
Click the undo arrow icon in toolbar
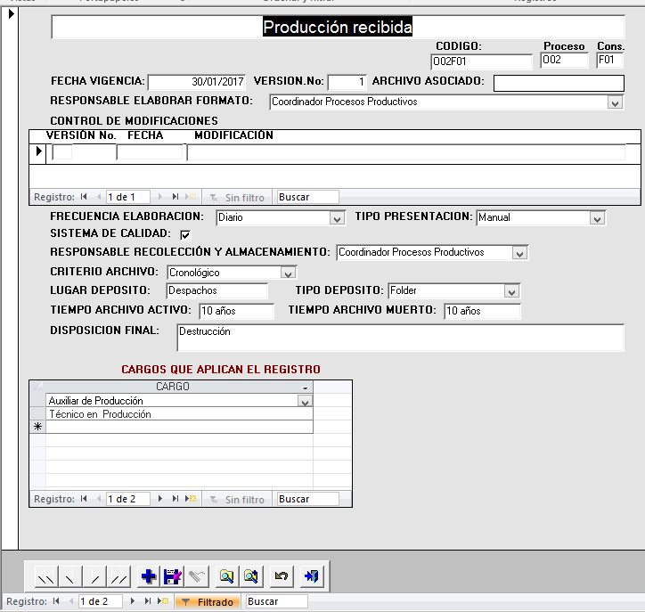pyautogui.click(x=282, y=577)
